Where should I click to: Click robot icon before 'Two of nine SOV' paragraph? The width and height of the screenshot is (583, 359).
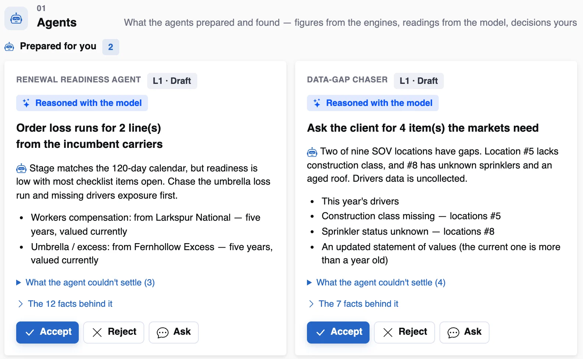pyautogui.click(x=312, y=152)
